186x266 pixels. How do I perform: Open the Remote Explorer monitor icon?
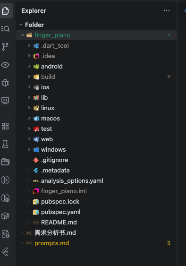(5, 101)
